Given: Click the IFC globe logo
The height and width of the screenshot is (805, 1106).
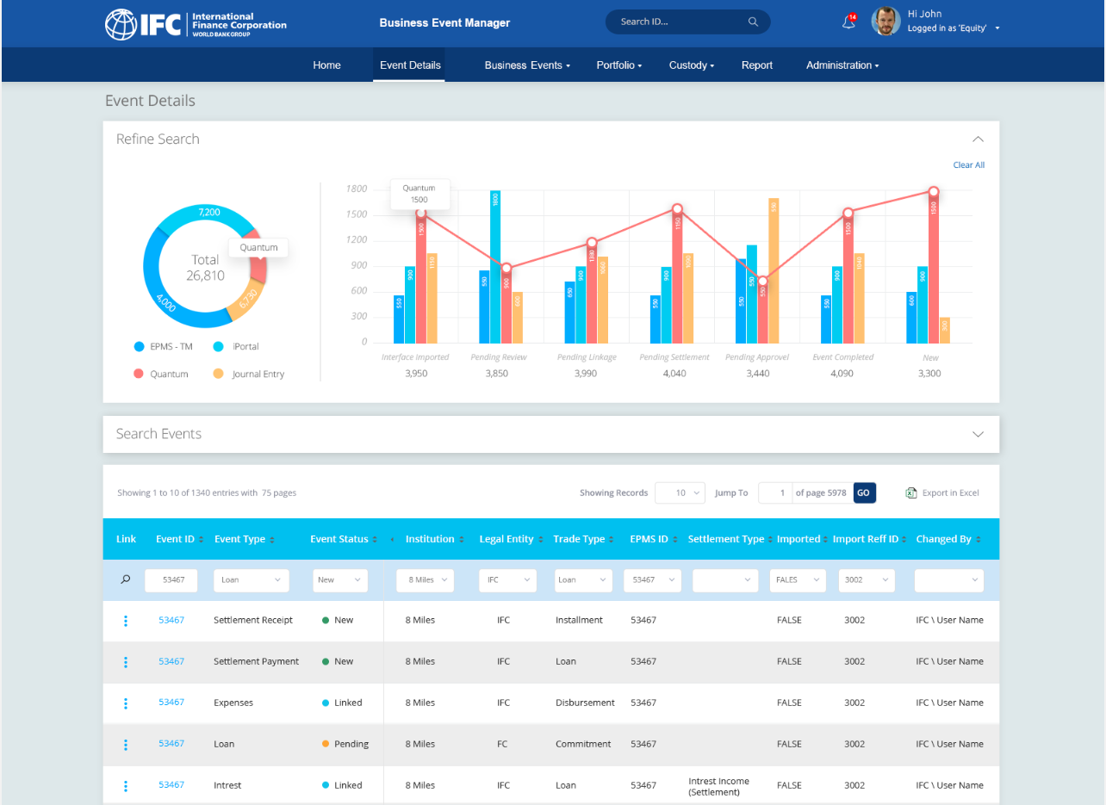Looking at the screenshot, I should coord(120,24).
